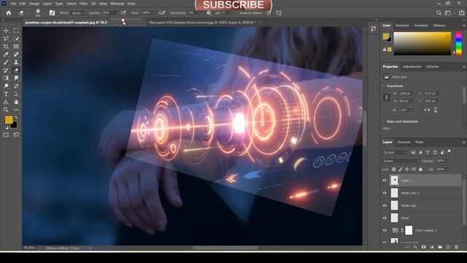Switch to the Adjustments tab

pyautogui.click(x=412, y=66)
